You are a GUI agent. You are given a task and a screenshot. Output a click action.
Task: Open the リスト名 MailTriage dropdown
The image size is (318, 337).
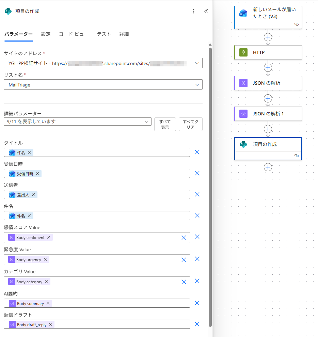[197, 85]
